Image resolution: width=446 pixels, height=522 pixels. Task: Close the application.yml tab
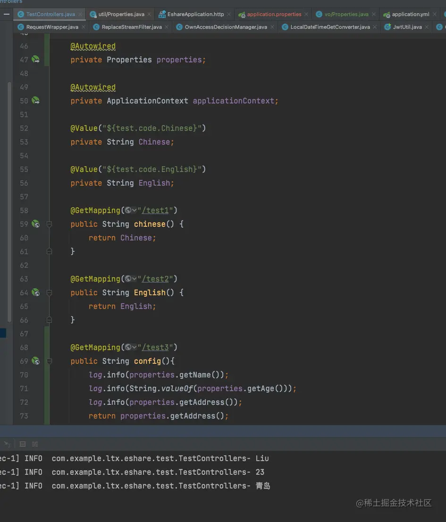(x=434, y=14)
